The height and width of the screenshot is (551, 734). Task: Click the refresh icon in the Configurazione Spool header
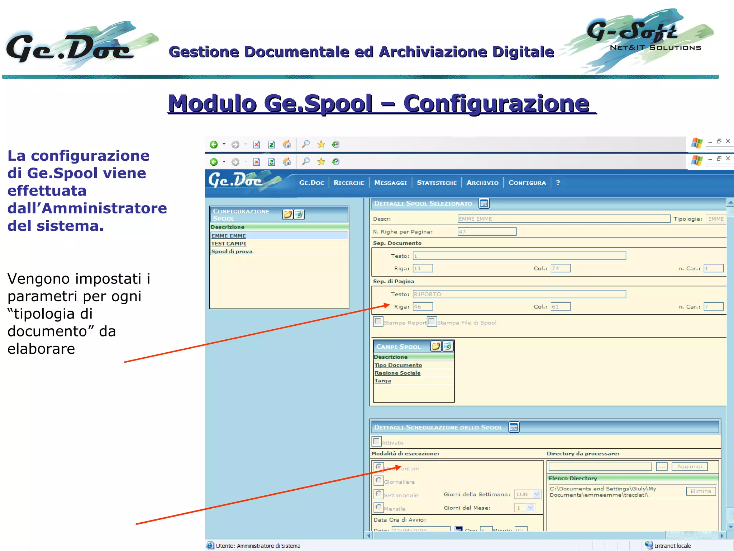[299, 215]
